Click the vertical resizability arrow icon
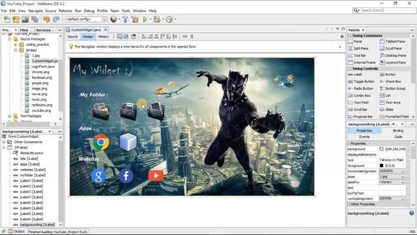Image resolution: width=417 pixels, height=235 pixels. click(x=192, y=37)
